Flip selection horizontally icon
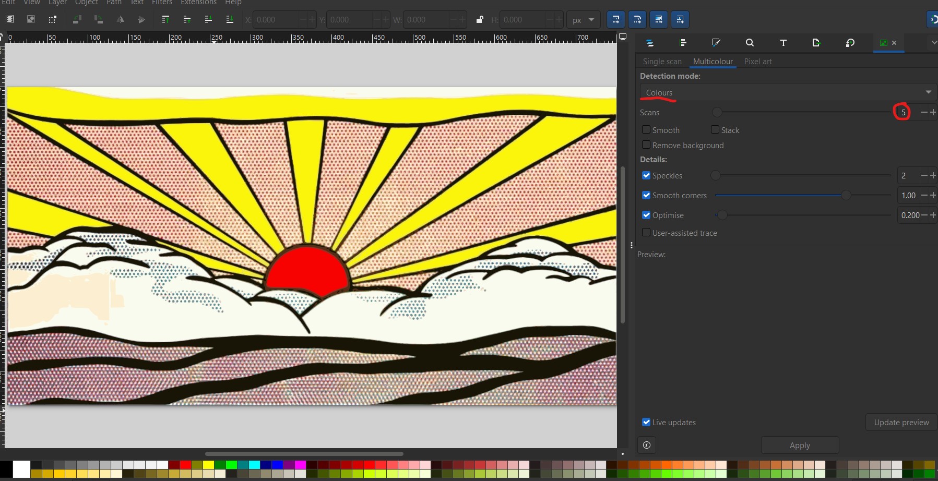 (120, 19)
